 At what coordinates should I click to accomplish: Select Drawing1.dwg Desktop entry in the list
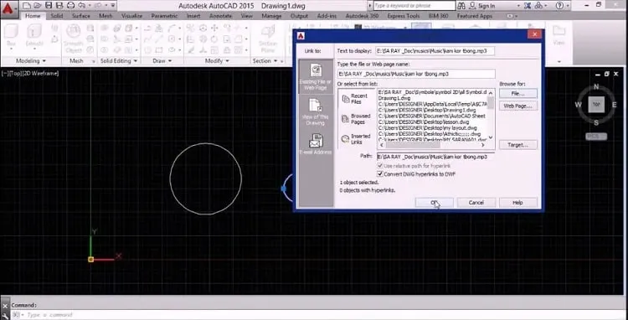(x=427, y=110)
